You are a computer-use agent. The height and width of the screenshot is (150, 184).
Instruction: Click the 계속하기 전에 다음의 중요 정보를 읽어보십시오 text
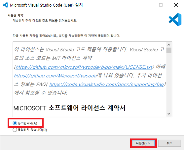tap(45, 21)
